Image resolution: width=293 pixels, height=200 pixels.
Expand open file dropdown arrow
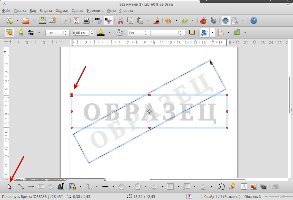coord(34,20)
